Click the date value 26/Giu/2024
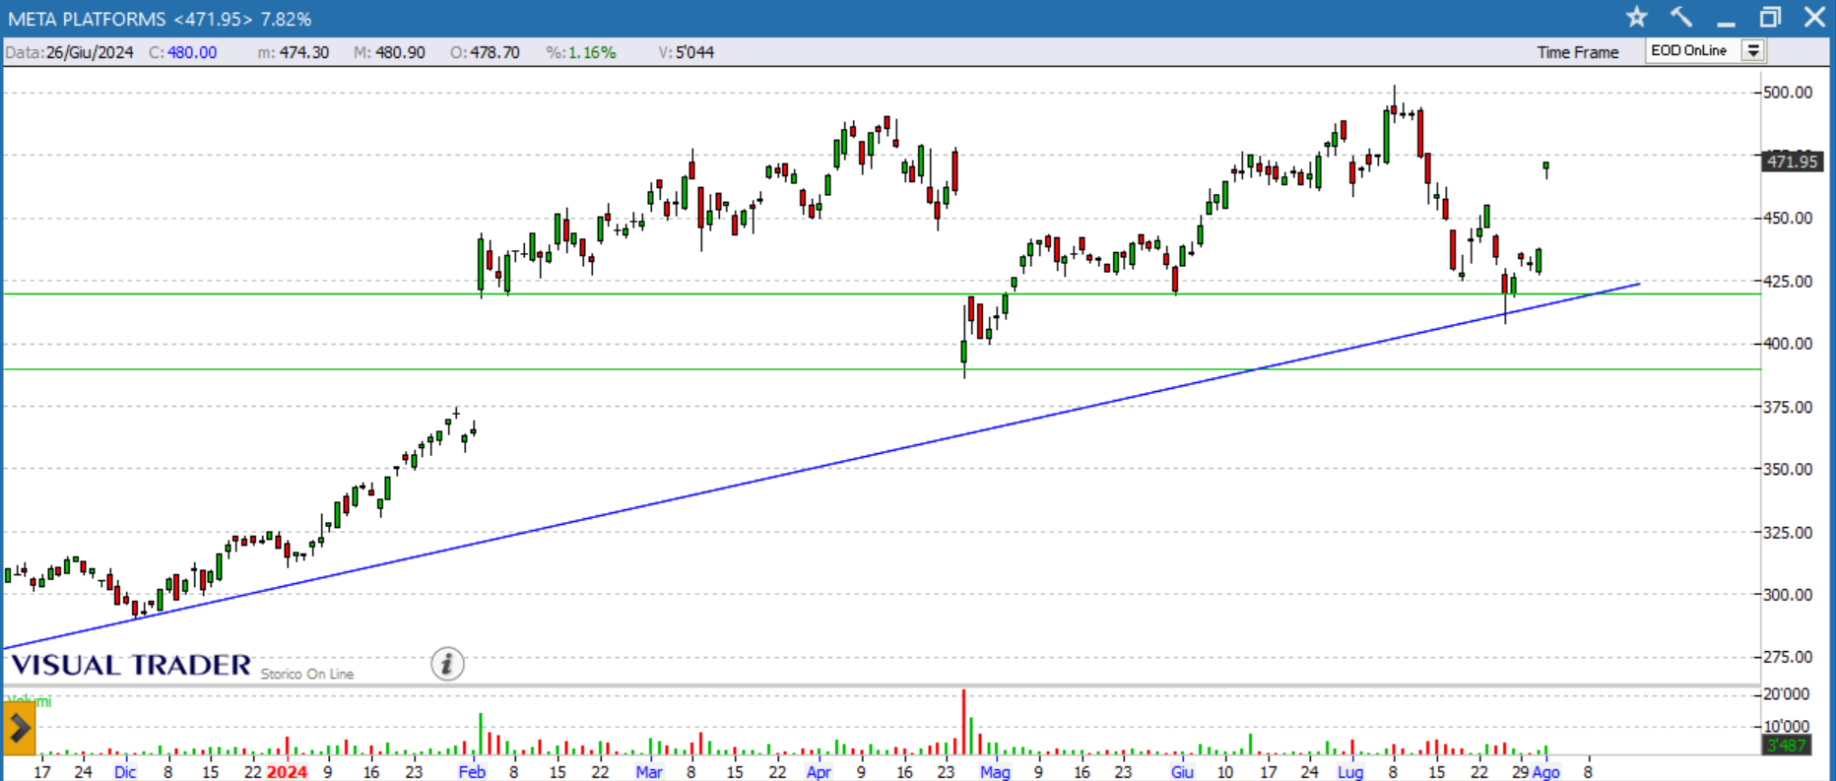 tap(90, 52)
